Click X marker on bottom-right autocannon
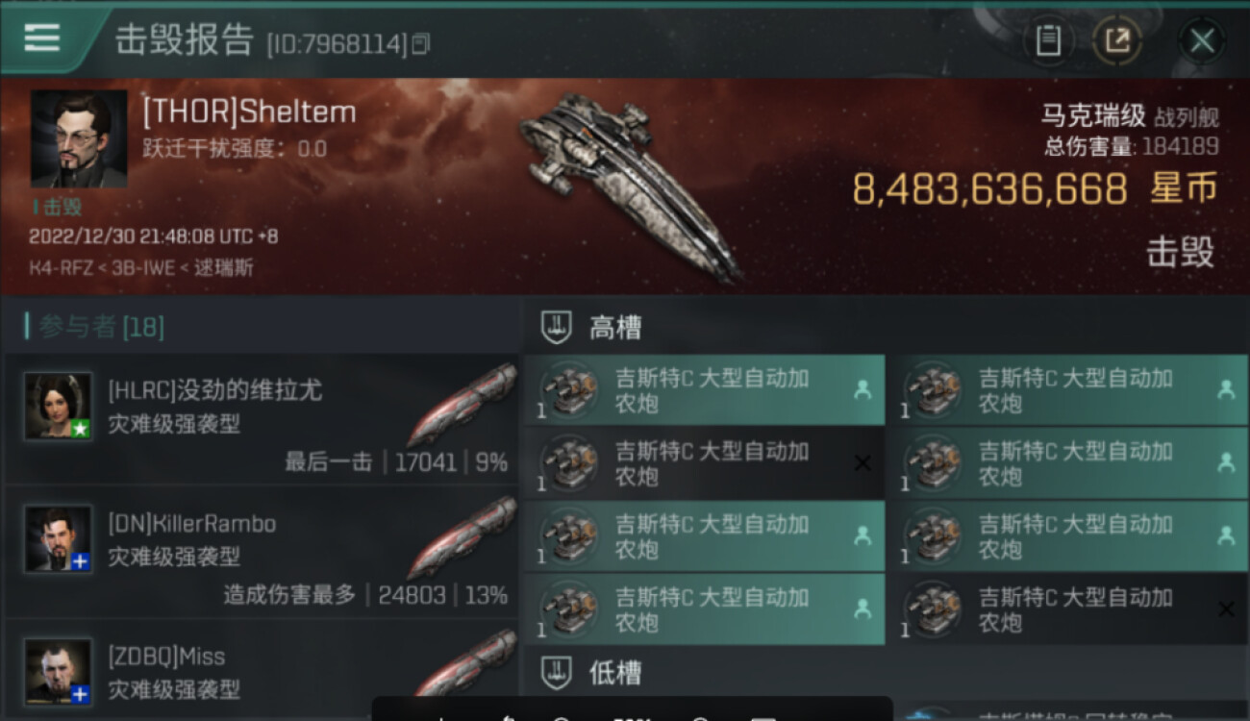Viewport: 1250px width, 721px height. (1226, 609)
